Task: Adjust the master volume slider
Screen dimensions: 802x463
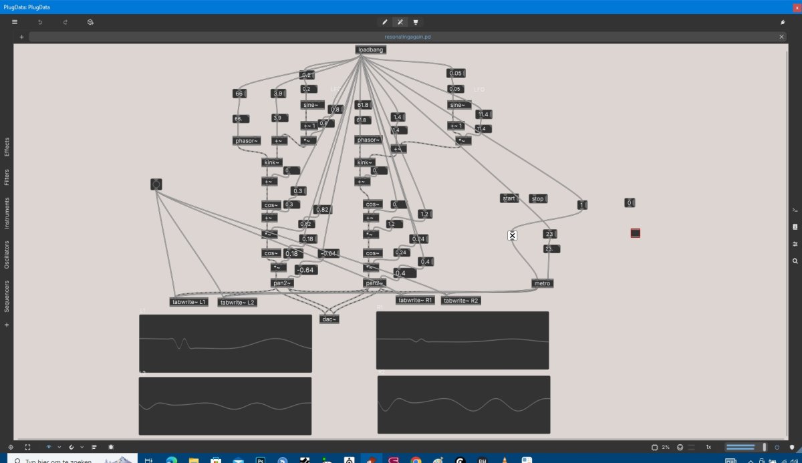Action: [x=745, y=447]
